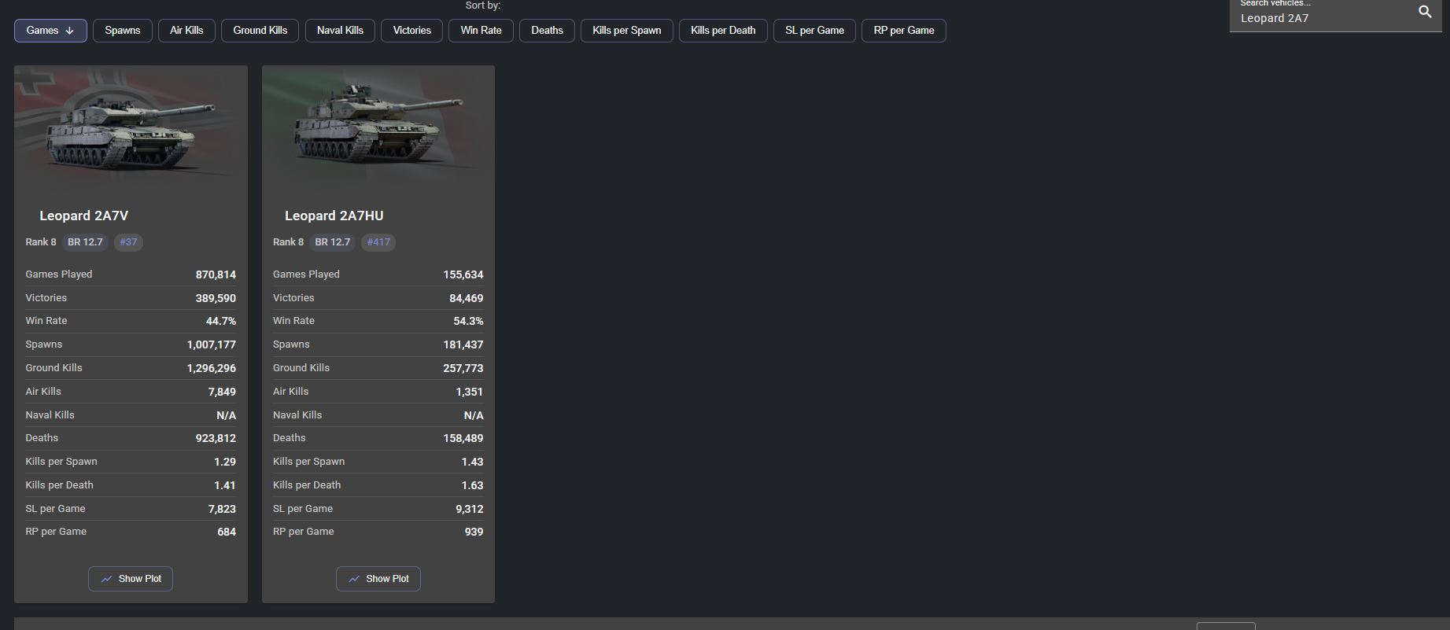1450x630 pixels.
Task: Sort by Kills per Death
Action: pyautogui.click(x=722, y=31)
